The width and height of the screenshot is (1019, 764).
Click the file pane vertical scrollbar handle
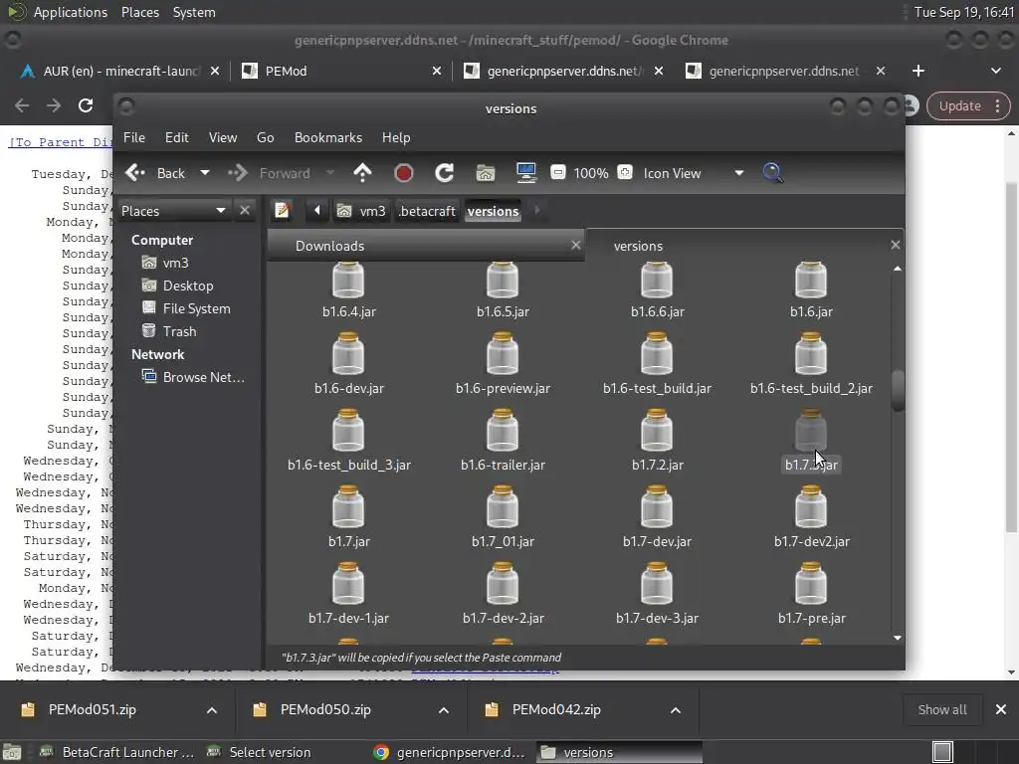tap(898, 390)
